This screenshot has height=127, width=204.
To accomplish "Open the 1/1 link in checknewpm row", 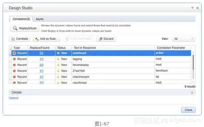I will 41,77.
